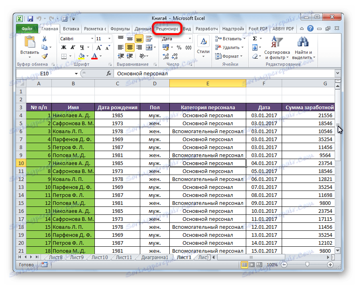Click the Clear formatting eraser icon
Viewport: 357px width, 285px height.
click(255, 56)
